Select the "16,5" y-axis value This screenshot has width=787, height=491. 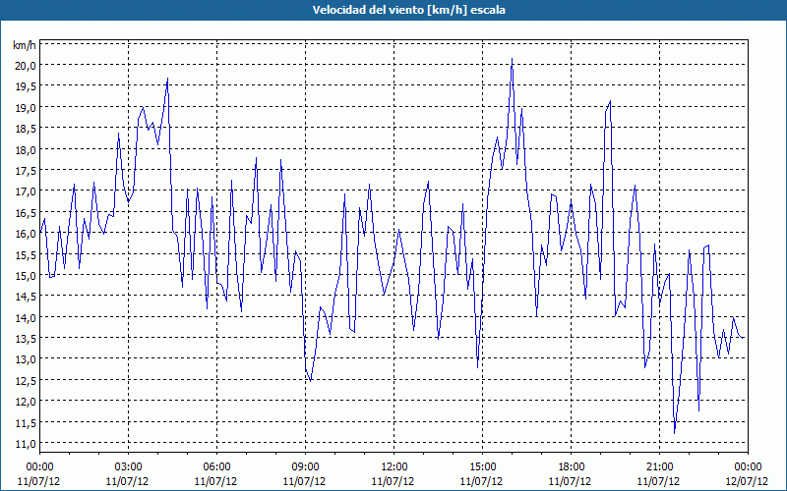(26, 212)
